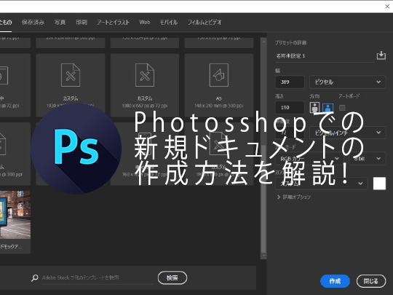Open the street mockup template thumbnail
Viewport: 393px width, 295px height.
(15, 215)
